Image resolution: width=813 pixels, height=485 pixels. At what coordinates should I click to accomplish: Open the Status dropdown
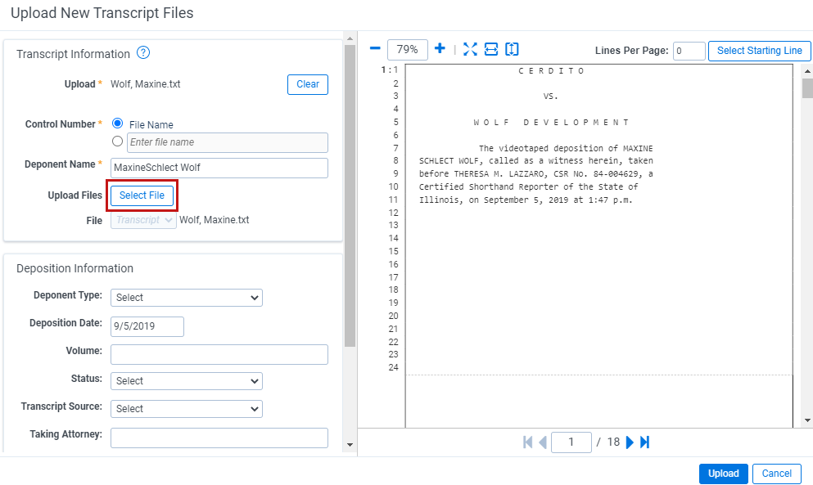[187, 381]
